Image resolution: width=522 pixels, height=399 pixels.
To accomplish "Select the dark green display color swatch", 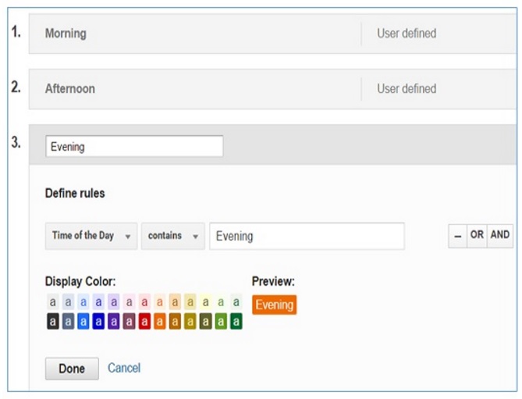I will (236, 321).
